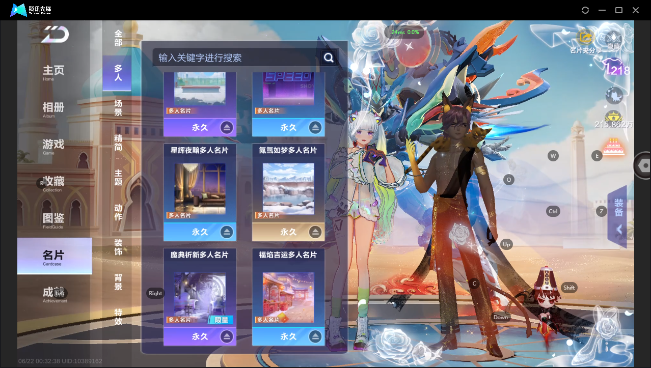The width and height of the screenshot is (651, 368).
Task: Switch to the 主题 category tab
Action: (x=118, y=177)
